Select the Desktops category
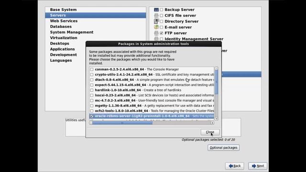The height and width of the screenshot is (172, 306). (x=66, y=43)
